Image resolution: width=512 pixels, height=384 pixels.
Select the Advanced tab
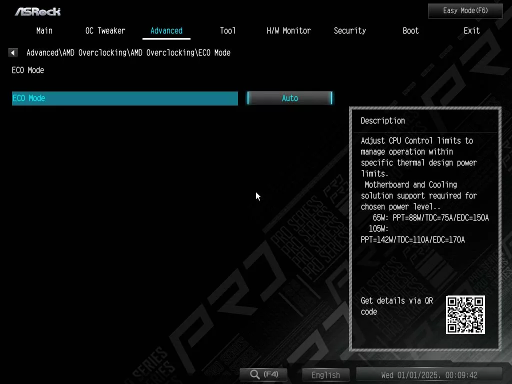point(166,30)
